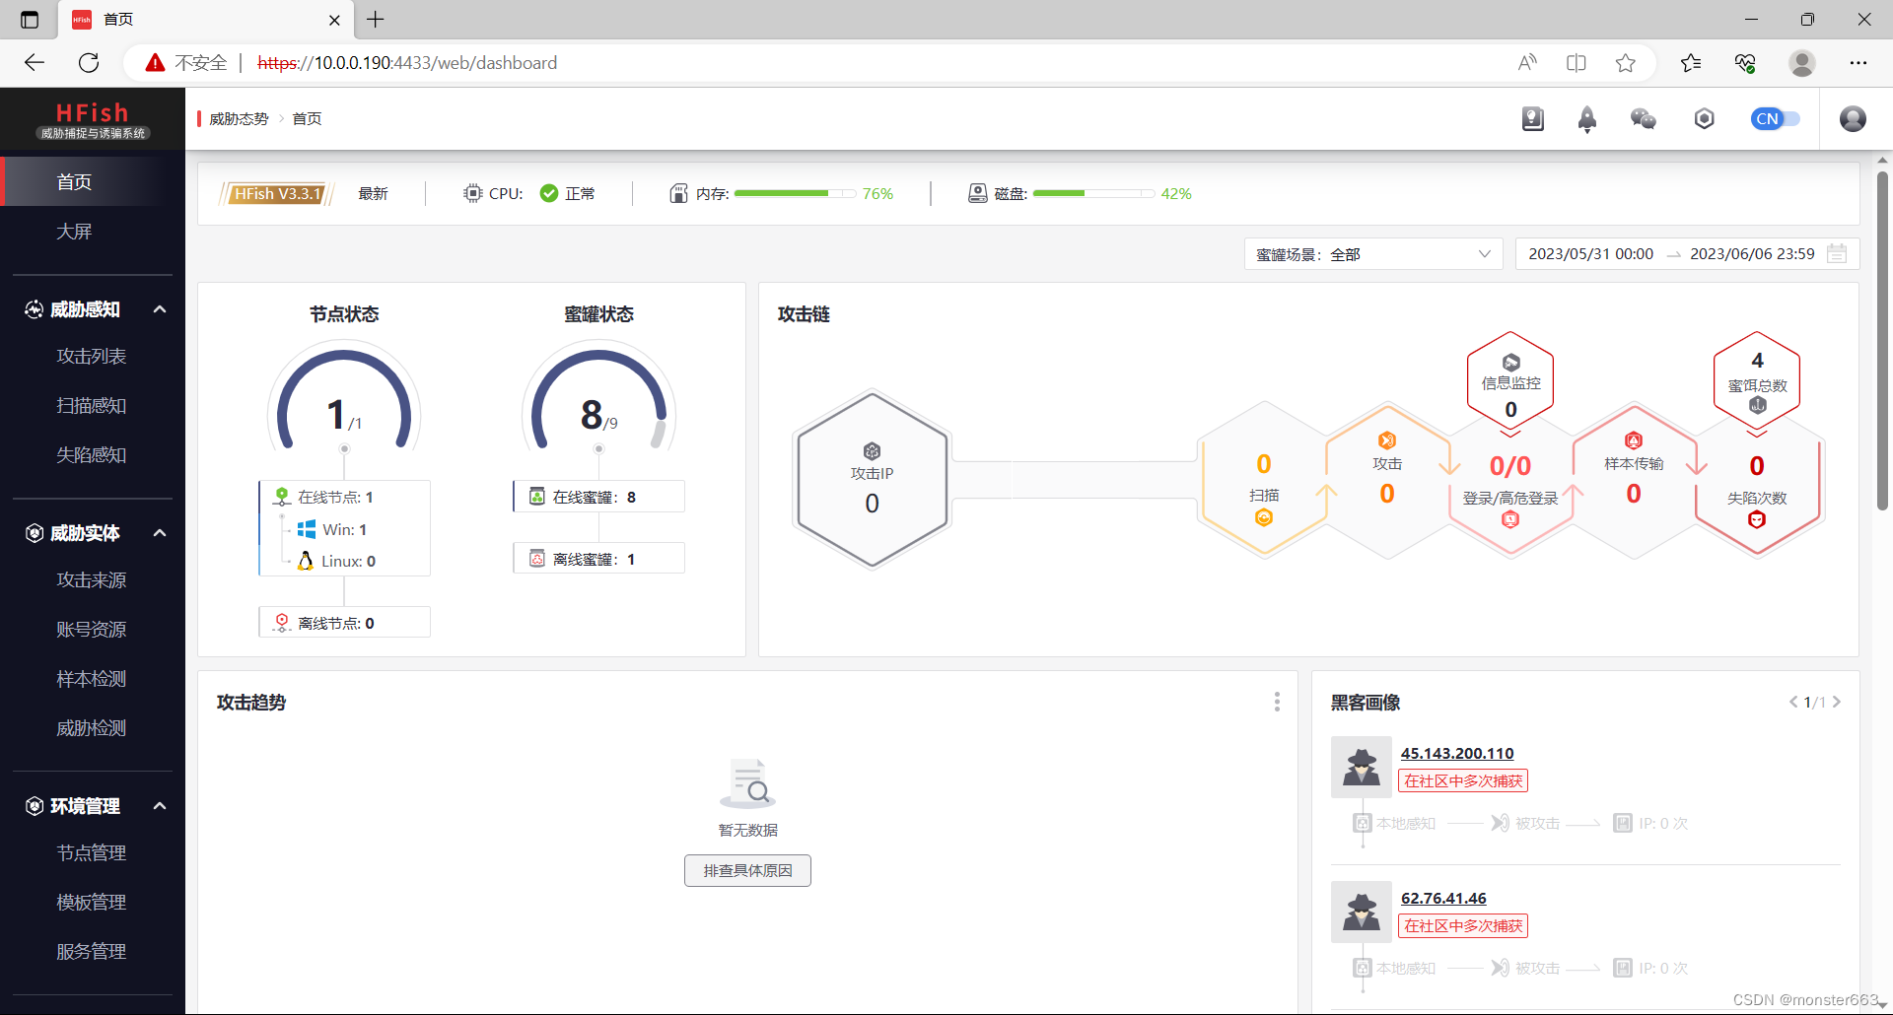
Task: Click the 信息监控 hexagon
Action: tap(1510, 382)
